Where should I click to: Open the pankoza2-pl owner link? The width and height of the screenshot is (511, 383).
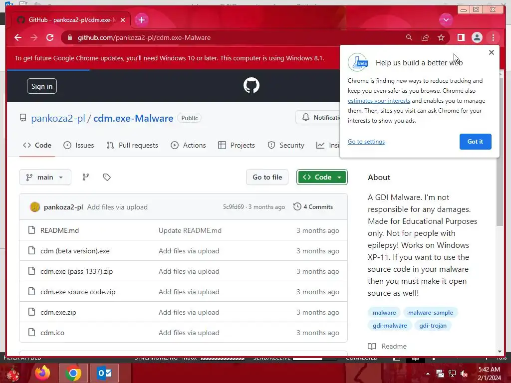pyautogui.click(x=58, y=118)
